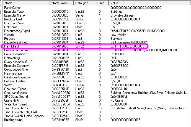Click the Building value 0x0000000000000035
The height and width of the screenshot is (127, 191).
click(125, 120)
